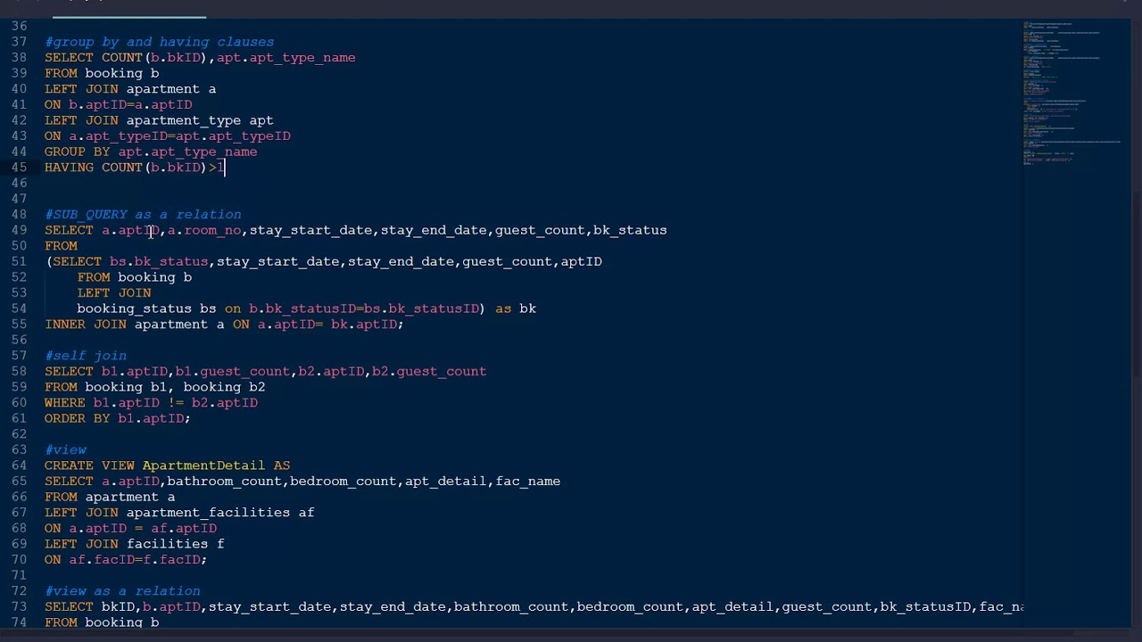Click the '#view as a relation' comment
This screenshot has height=642, width=1142.
tap(122, 591)
